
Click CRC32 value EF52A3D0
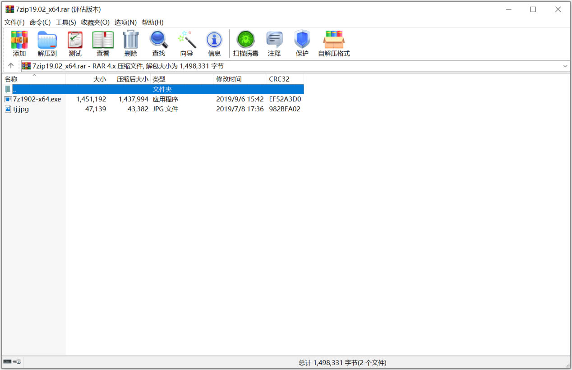pyautogui.click(x=285, y=99)
